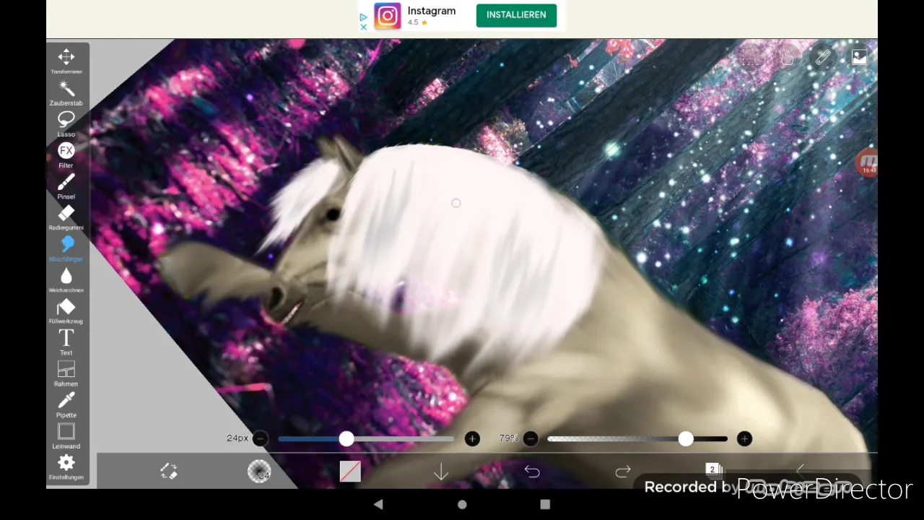Open the stabilizer hand icon
Image resolution: width=924 pixels, height=520 pixels.
(787, 58)
